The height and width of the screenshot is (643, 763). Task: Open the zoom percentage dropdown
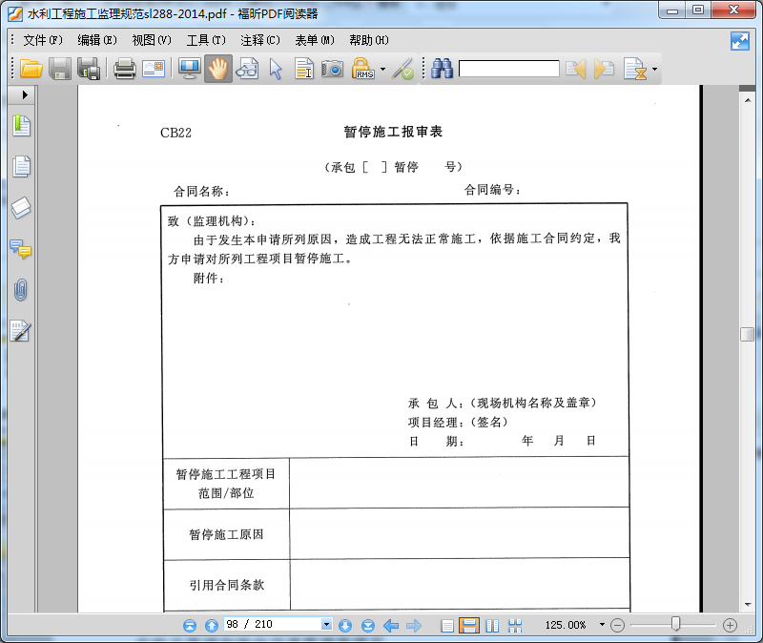[x=602, y=625]
